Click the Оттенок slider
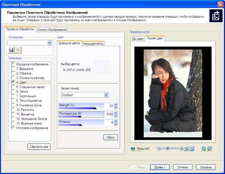Viewport: 225px width, 174px height. point(81,123)
